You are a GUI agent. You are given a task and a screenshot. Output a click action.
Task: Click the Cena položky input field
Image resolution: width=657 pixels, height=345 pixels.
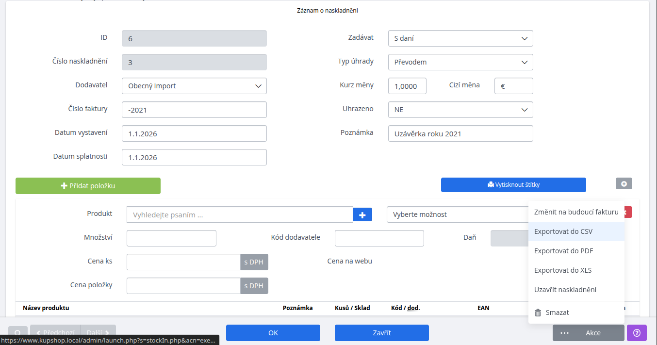pos(183,286)
